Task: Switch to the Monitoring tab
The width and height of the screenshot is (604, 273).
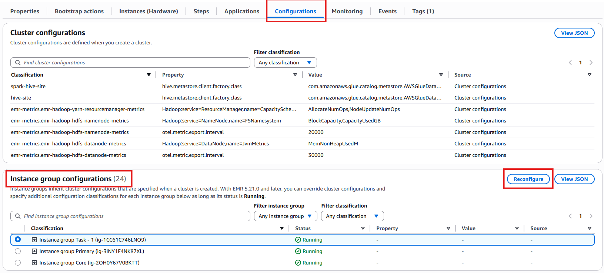Action: coord(347,11)
